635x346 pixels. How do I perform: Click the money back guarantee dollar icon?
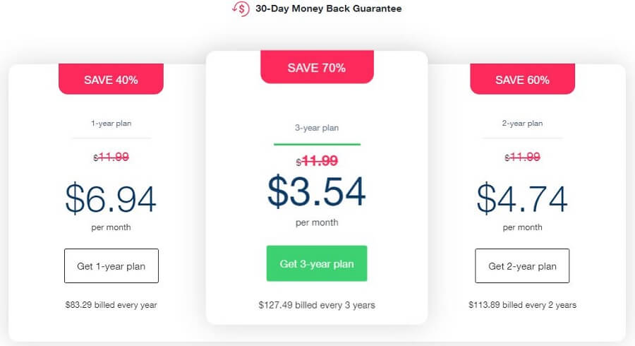pyautogui.click(x=241, y=8)
